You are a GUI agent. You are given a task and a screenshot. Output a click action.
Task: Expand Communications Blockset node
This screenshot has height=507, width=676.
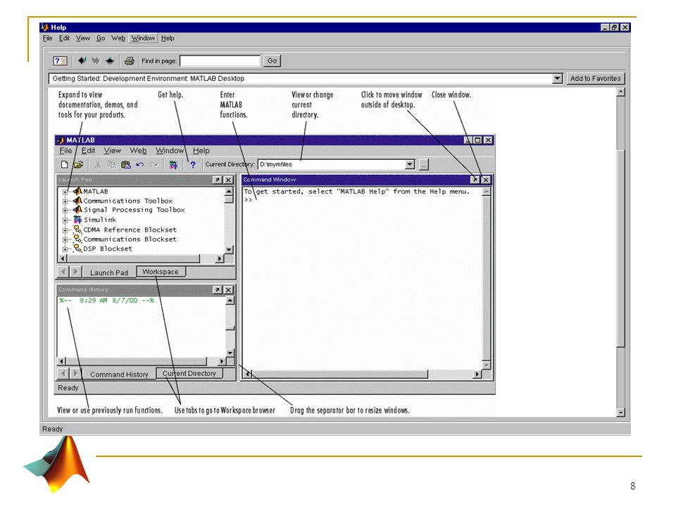pos(65,239)
